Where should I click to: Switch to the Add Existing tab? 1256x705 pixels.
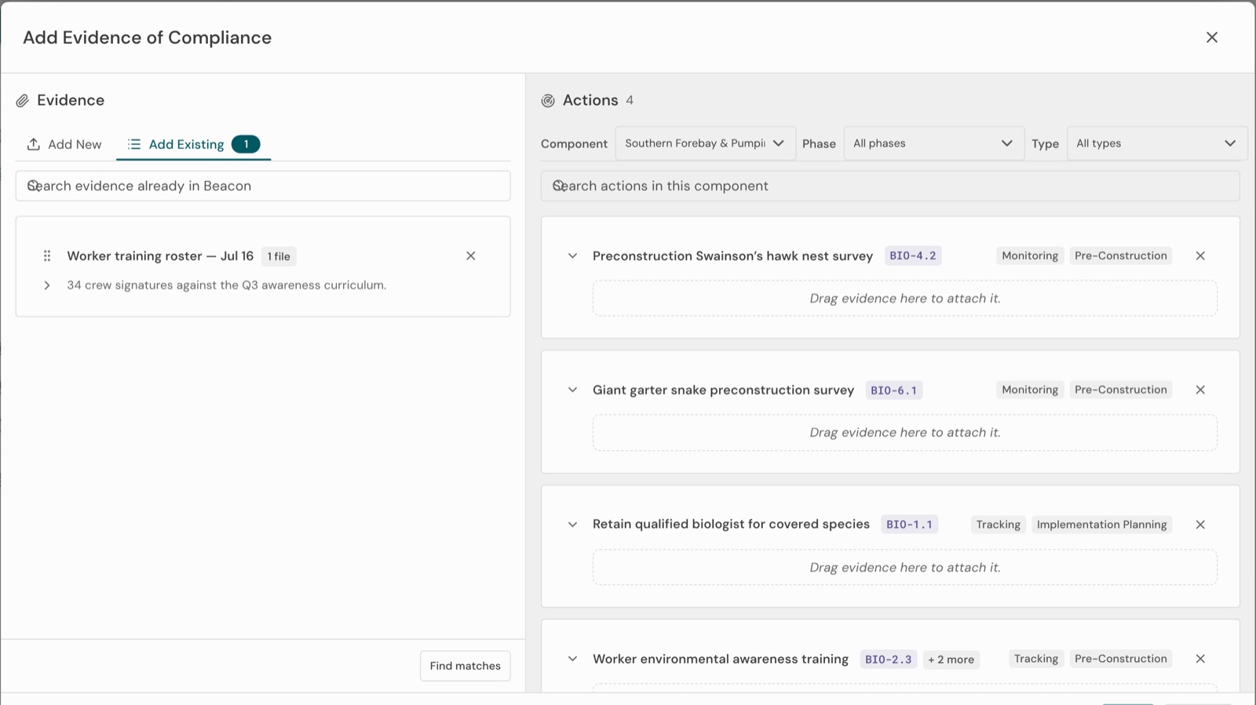point(194,144)
